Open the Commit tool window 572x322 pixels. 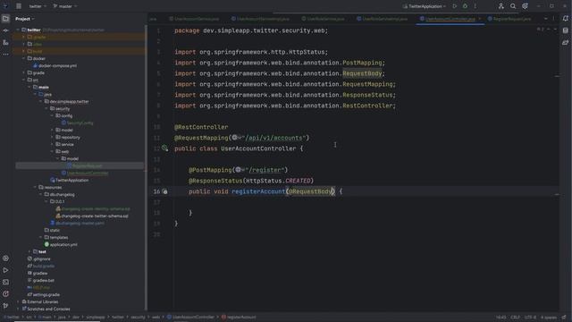point(5,30)
